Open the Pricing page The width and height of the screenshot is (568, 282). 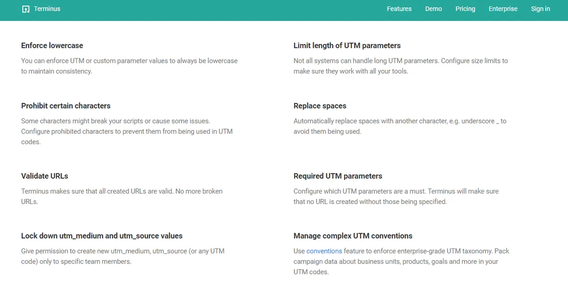(465, 9)
